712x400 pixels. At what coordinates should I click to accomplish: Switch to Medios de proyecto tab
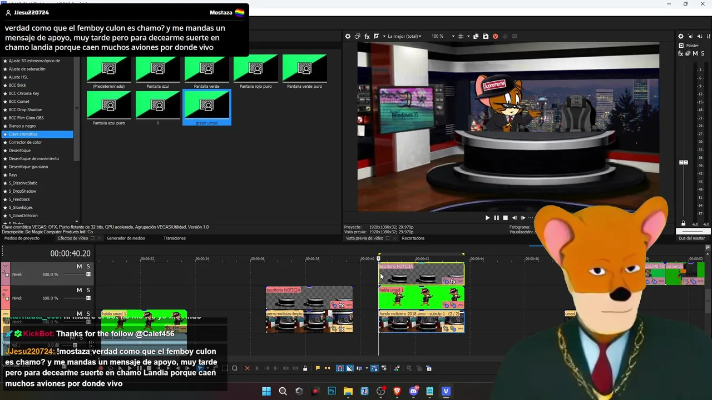(22, 238)
